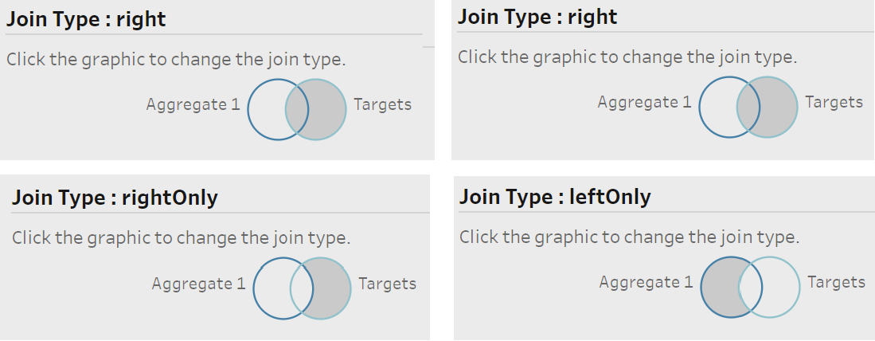This screenshot has height=341, width=875.
Task: Toggle the shaded overlap in the upper-left right-join diagram
Action: 297,109
